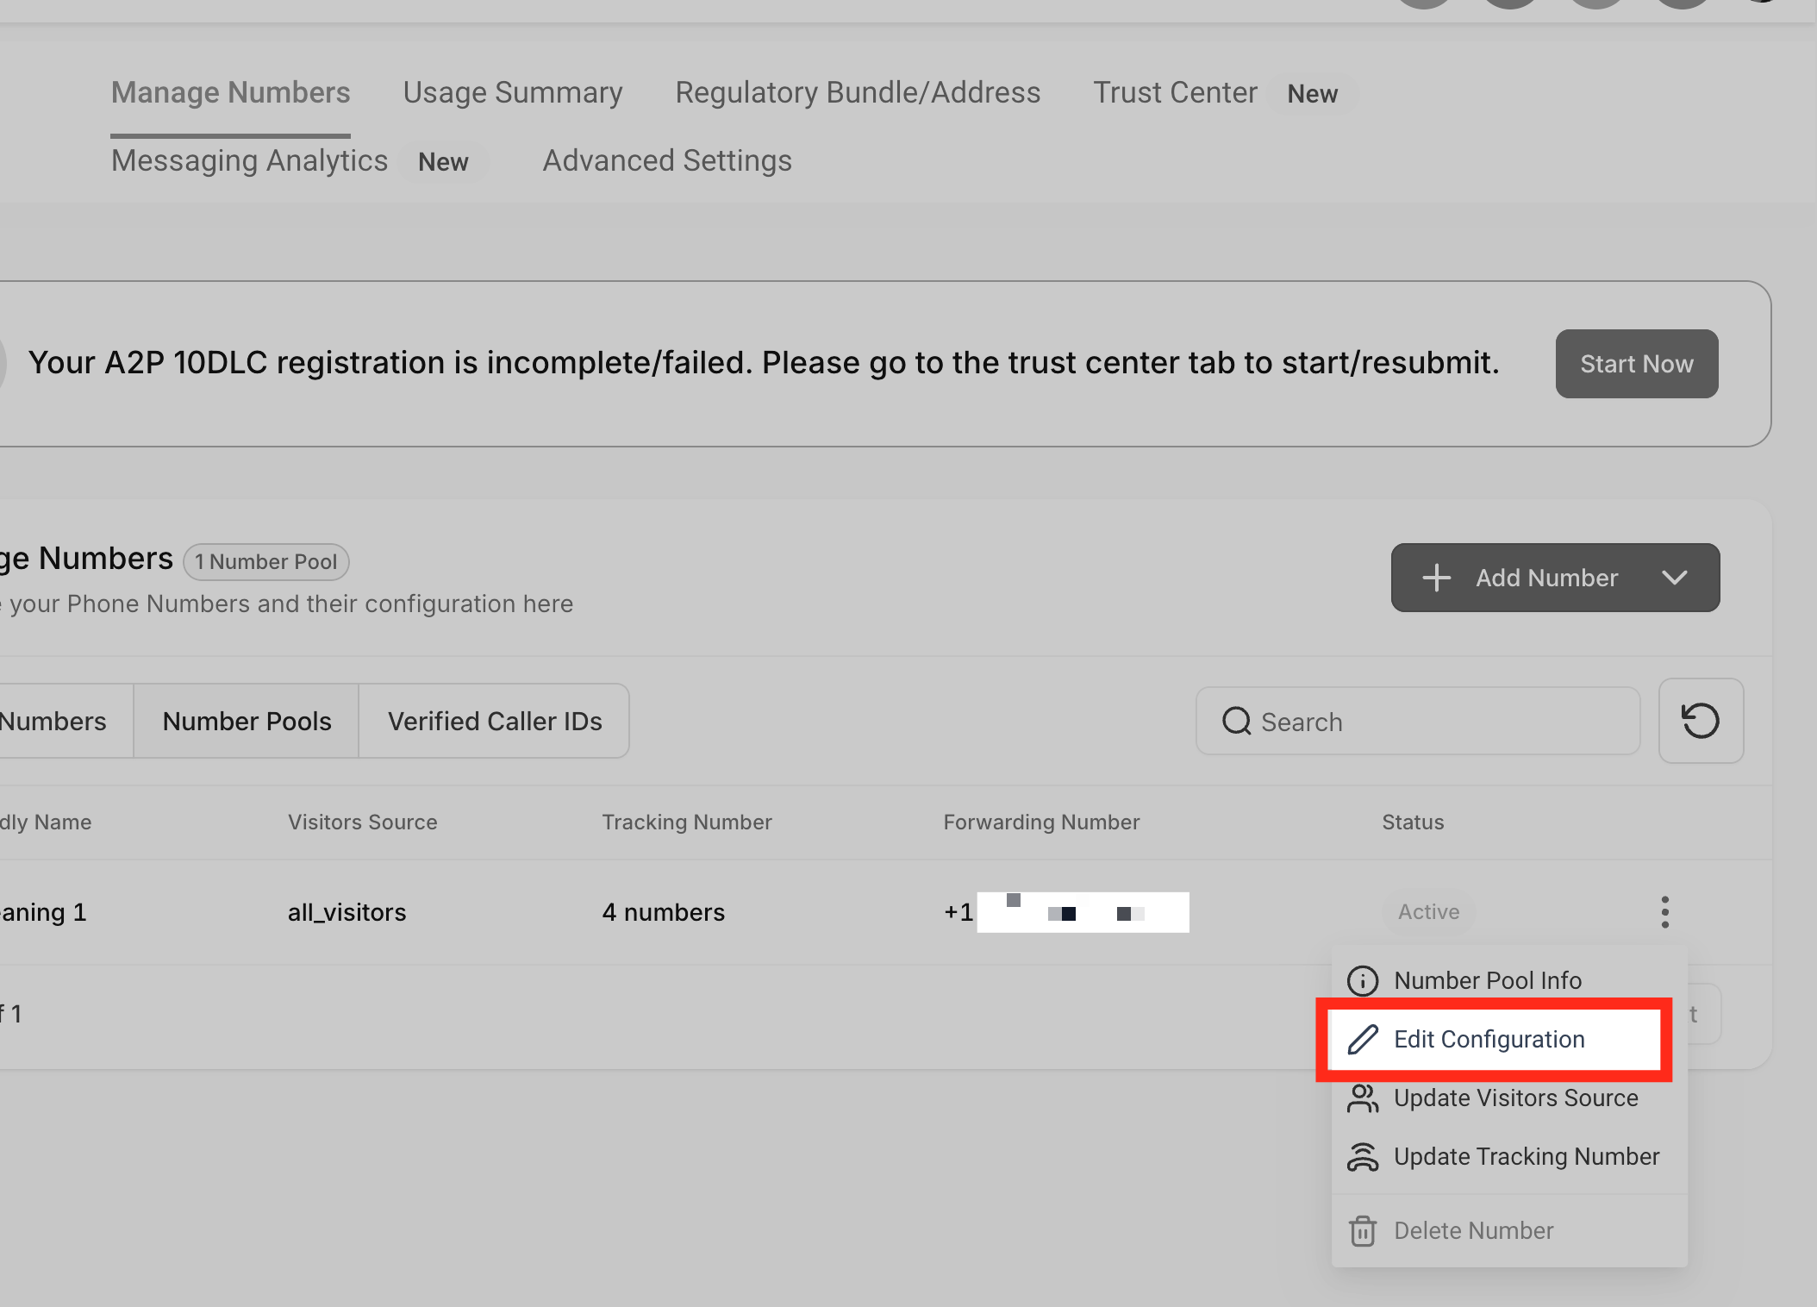Open the Regulatory Bundle/Address tab
The width and height of the screenshot is (1817, 1307).
857,92
